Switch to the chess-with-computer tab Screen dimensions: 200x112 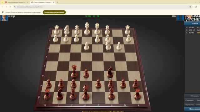pos(42,2)
